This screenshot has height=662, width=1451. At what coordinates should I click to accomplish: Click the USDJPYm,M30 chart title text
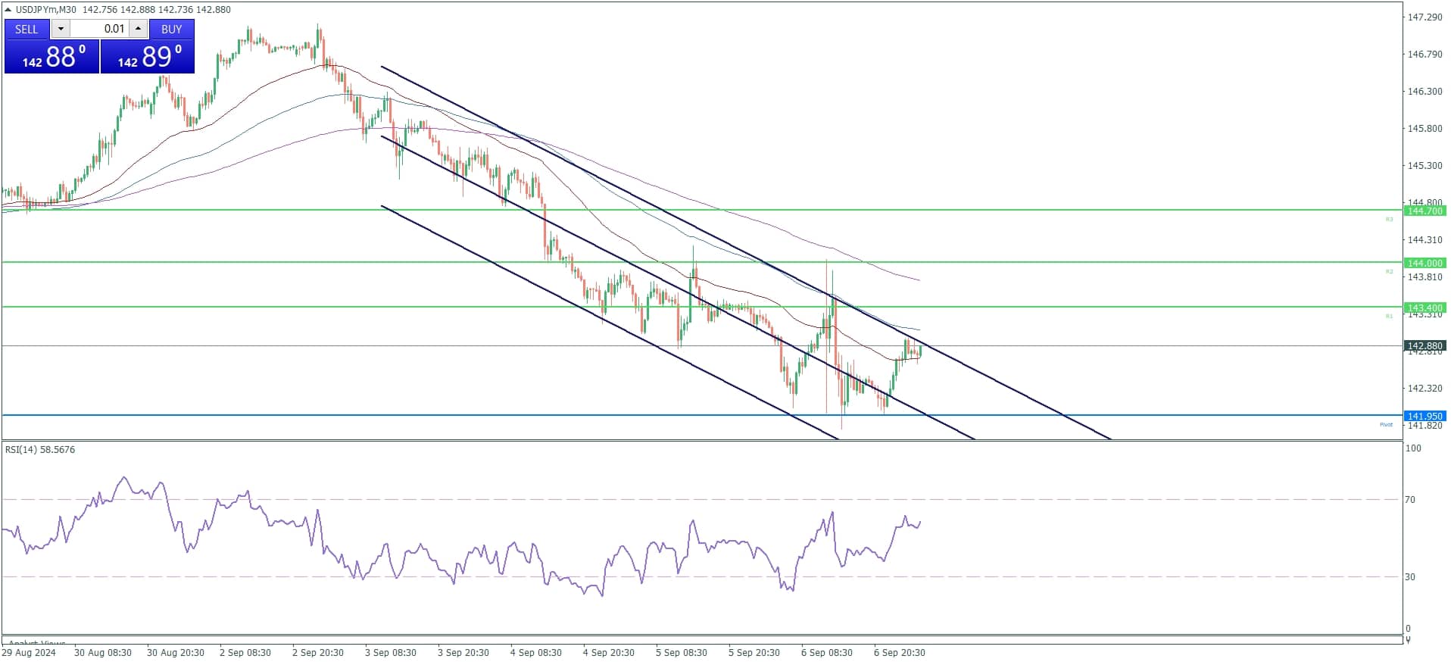coord(46,9)
